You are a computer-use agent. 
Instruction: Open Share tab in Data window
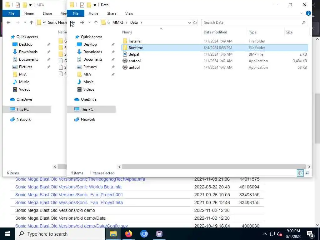tap(112, 13)
